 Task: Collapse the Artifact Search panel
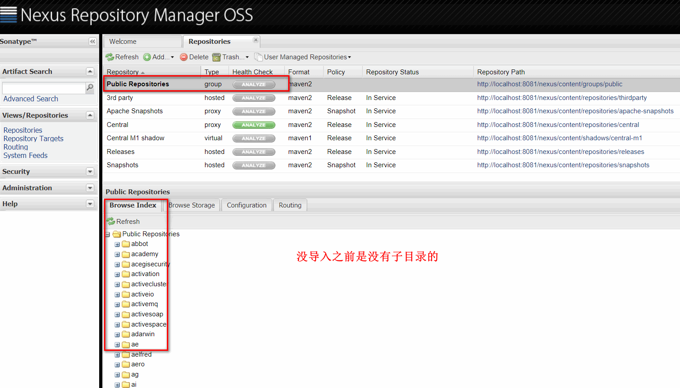point(90,71)
